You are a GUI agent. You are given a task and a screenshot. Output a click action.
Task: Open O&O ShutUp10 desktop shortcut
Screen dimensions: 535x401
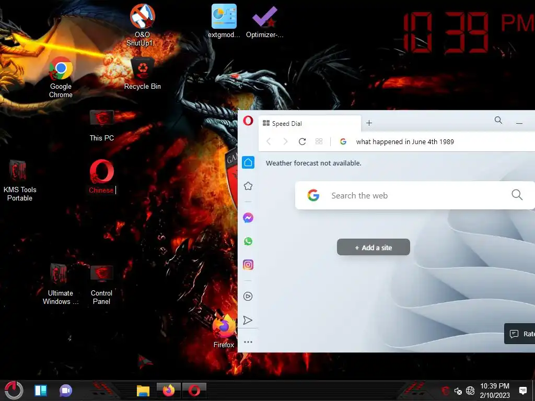click(142, 25)
